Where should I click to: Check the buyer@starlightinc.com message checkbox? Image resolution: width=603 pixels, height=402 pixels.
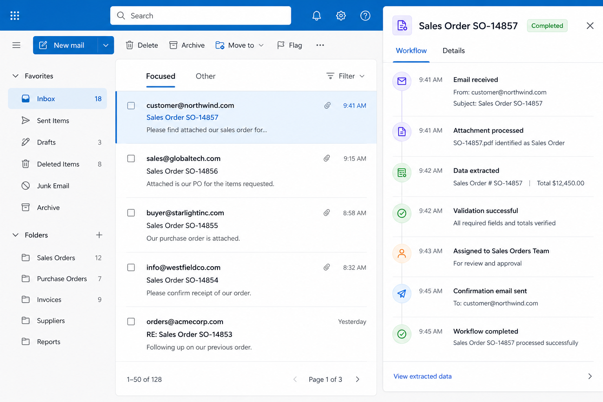pos(131,213)
